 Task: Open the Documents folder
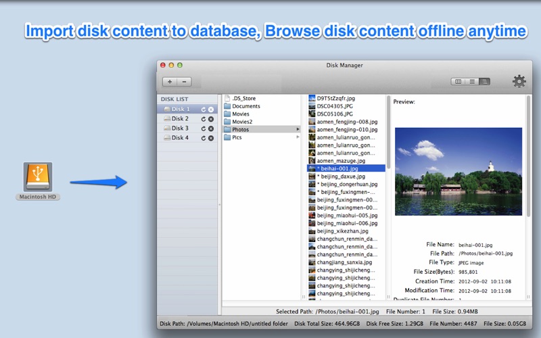click(261, 106)
